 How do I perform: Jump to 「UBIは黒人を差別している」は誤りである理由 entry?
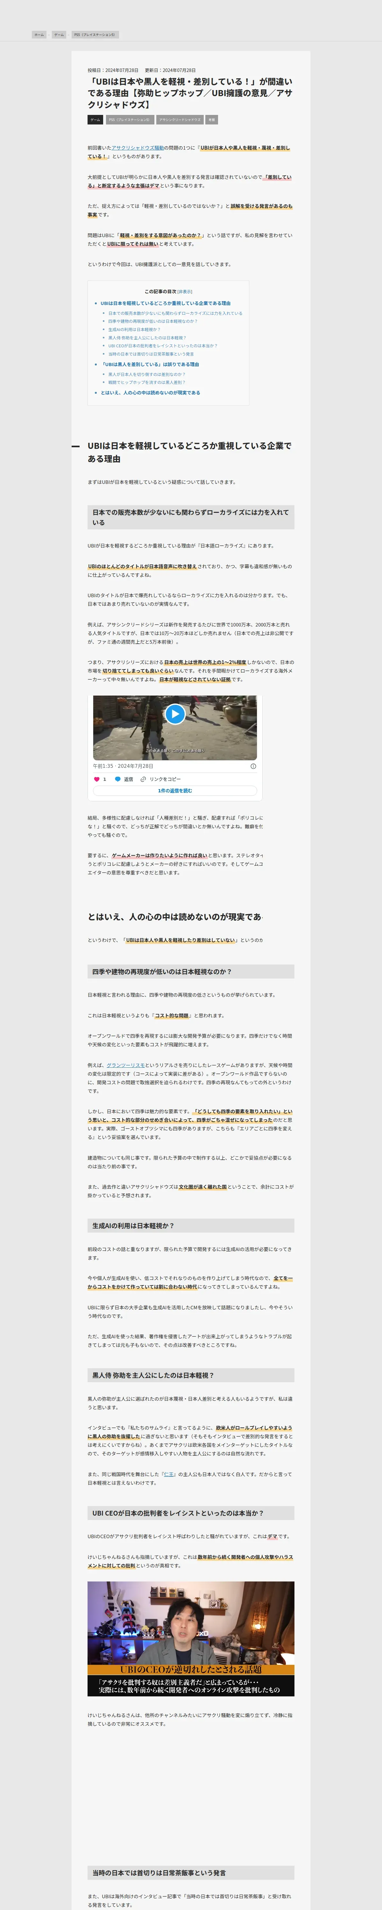tap(150, 364)
